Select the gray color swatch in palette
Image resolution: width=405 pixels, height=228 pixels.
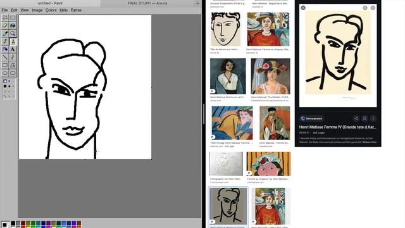pyautogui.click(x=18, y=223)
